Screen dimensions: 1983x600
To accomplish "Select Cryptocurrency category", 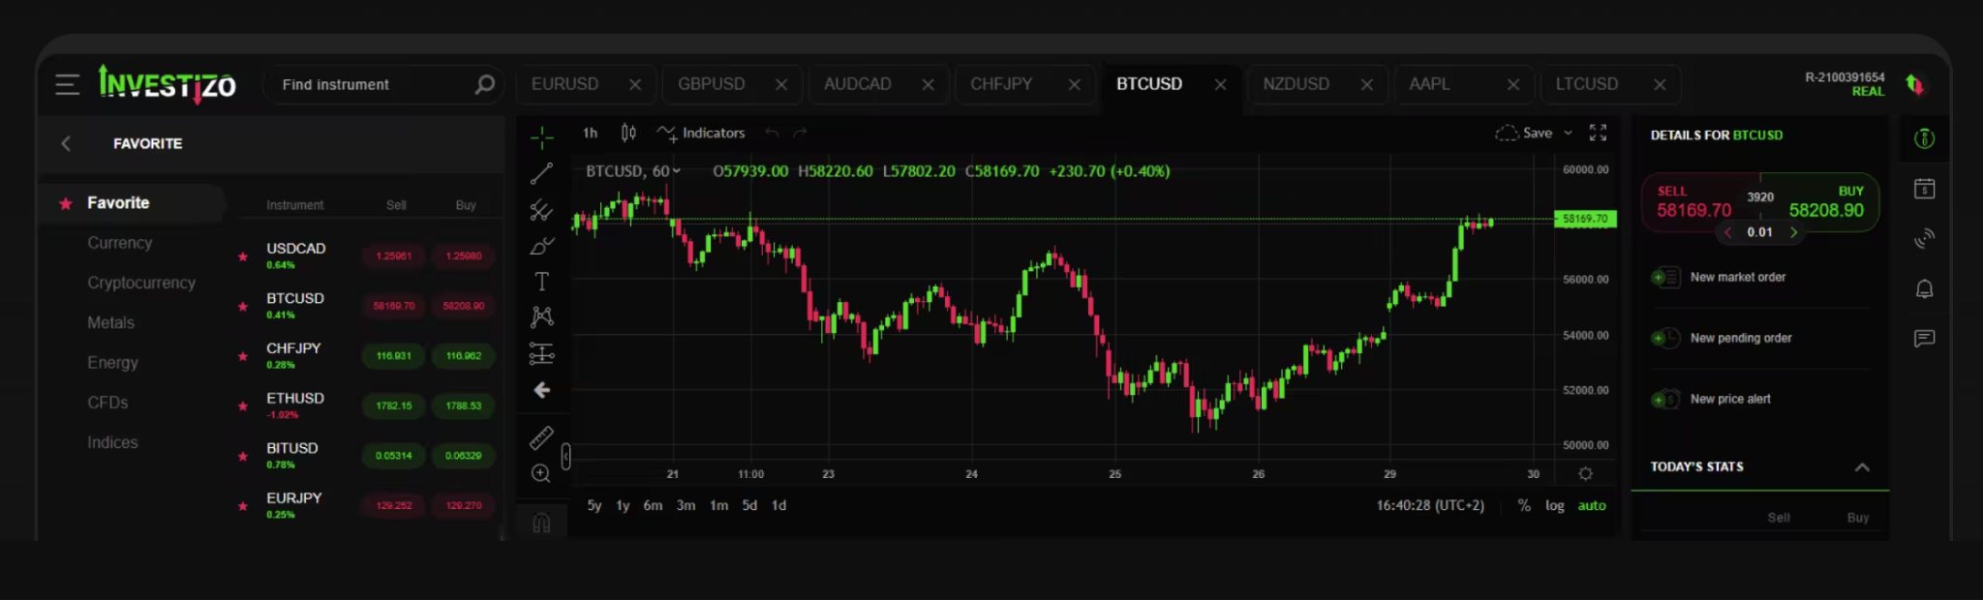I will (141, 283).
